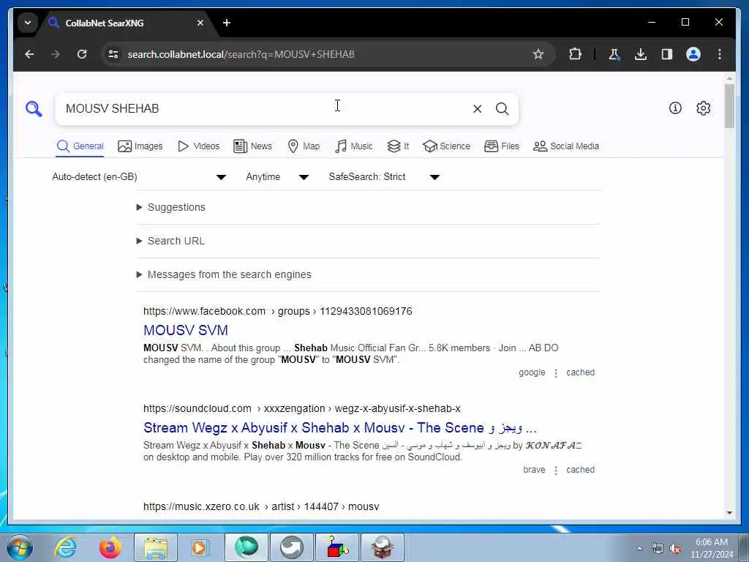Switch to the Files category tab
The width and height of the screenshot is (749, 562).
point(502,146)
